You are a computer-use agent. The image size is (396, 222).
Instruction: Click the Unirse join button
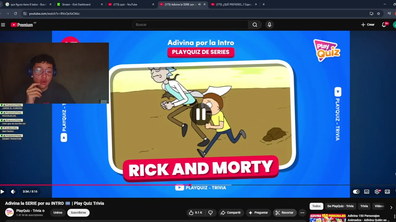click(x=58, y=212)
